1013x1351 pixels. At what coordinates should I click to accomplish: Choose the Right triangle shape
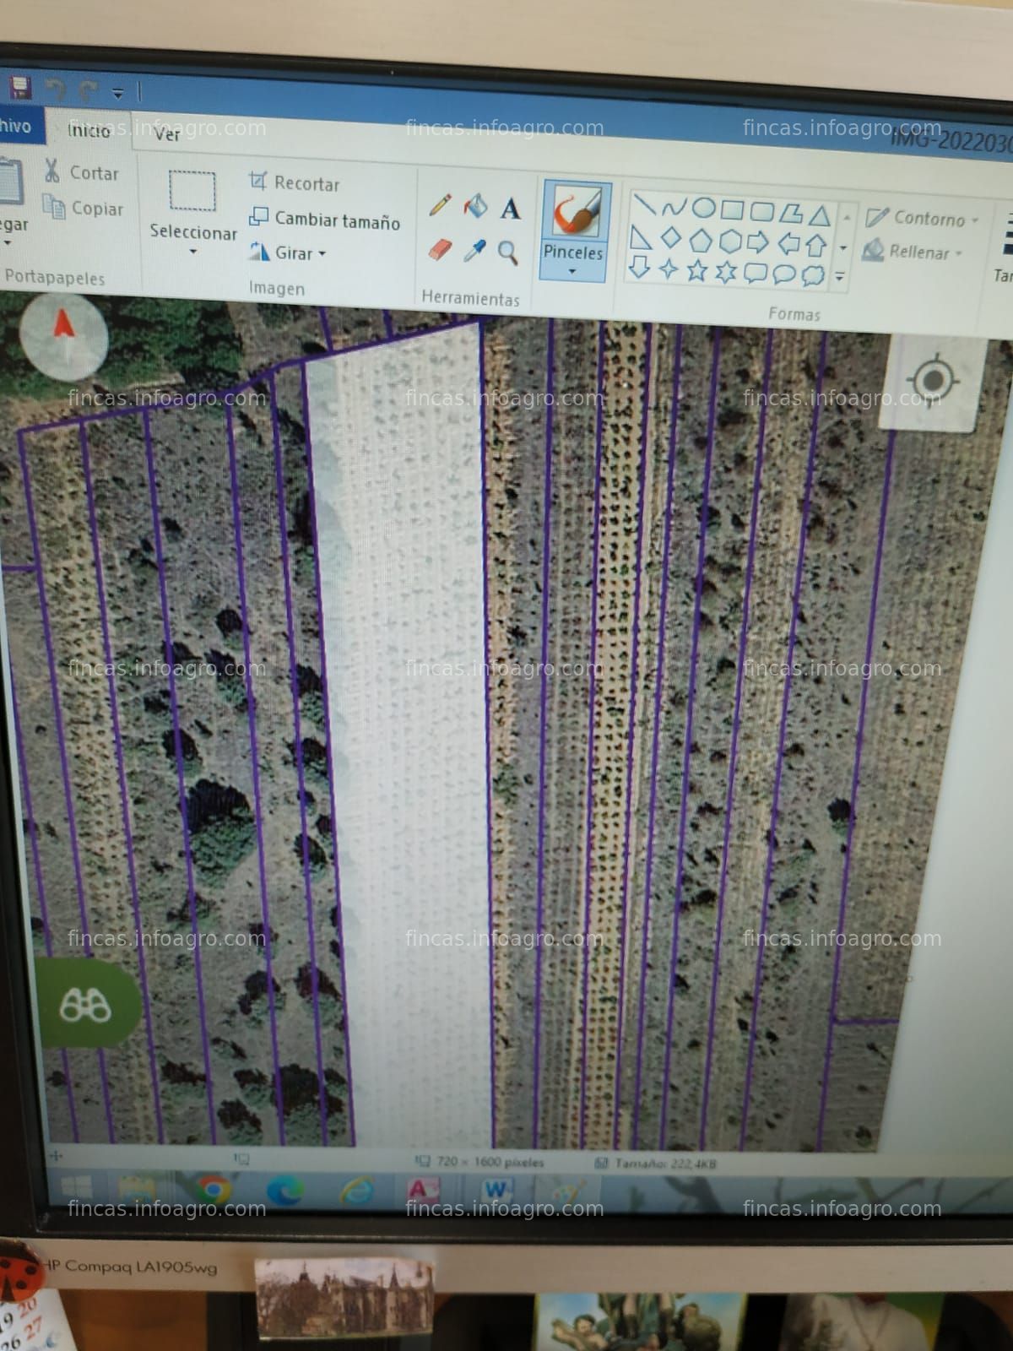[x=641, y=238]
